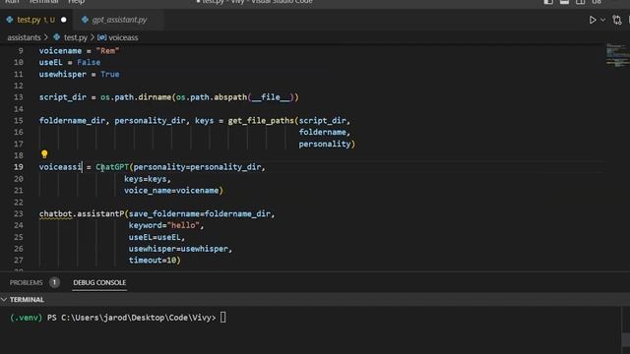Toggle the bottom panel layout icon
This screenshot has height=354, width=630.
(x=564, y=2)
